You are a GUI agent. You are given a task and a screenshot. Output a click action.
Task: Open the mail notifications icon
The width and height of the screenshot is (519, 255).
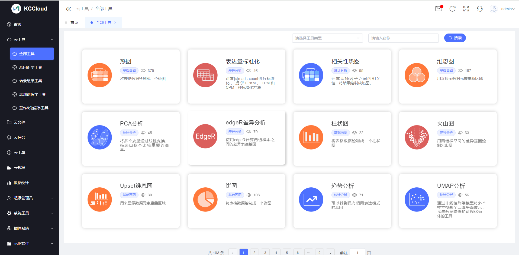click(x=439, y=9)
